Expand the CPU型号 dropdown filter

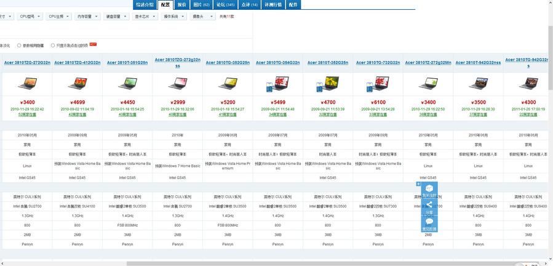[x=30, y=16]
